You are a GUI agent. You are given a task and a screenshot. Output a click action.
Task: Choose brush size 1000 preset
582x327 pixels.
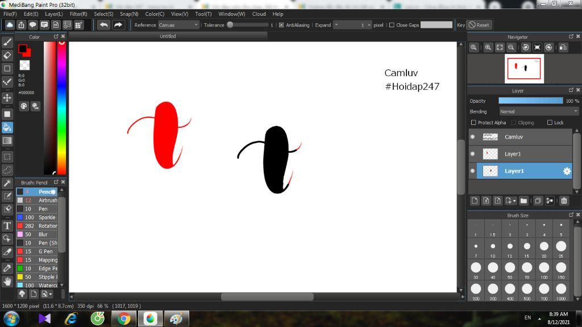click(561, 291)
